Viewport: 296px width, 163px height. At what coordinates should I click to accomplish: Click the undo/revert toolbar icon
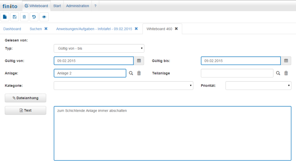point(34,17)
